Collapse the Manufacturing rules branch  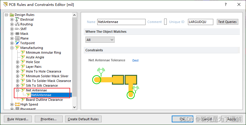tap(12, 48)
